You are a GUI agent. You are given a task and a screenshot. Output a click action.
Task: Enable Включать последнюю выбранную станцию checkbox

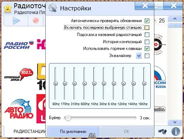point(147,28)
